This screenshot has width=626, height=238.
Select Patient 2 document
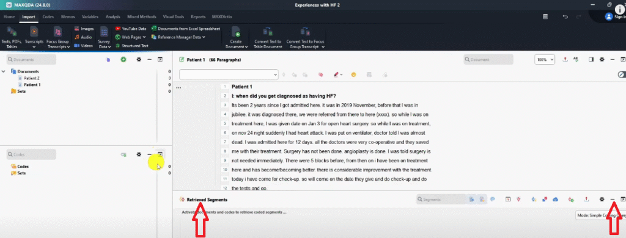(32, 78)
